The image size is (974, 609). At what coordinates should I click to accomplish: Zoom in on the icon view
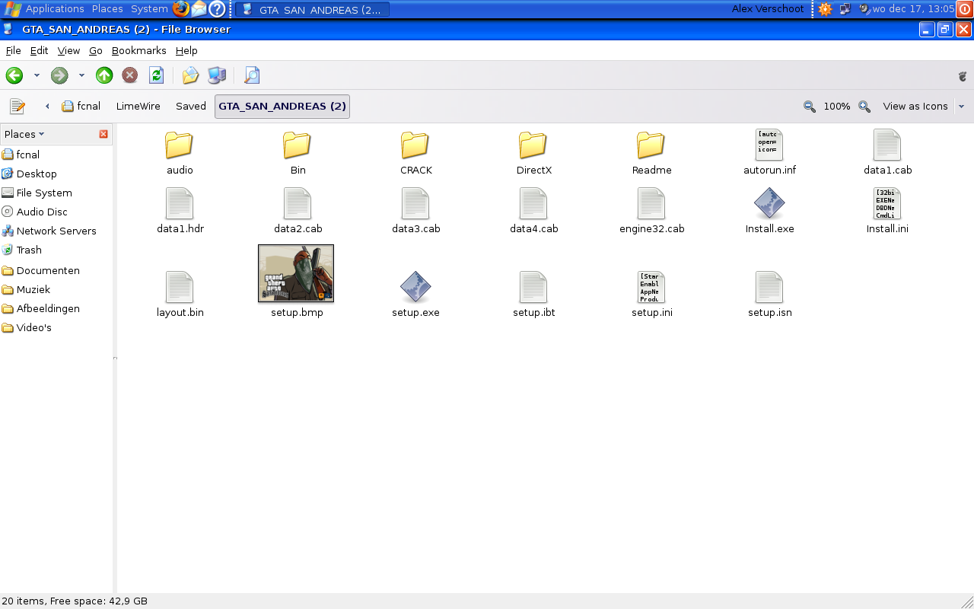(x=864, y=107)
